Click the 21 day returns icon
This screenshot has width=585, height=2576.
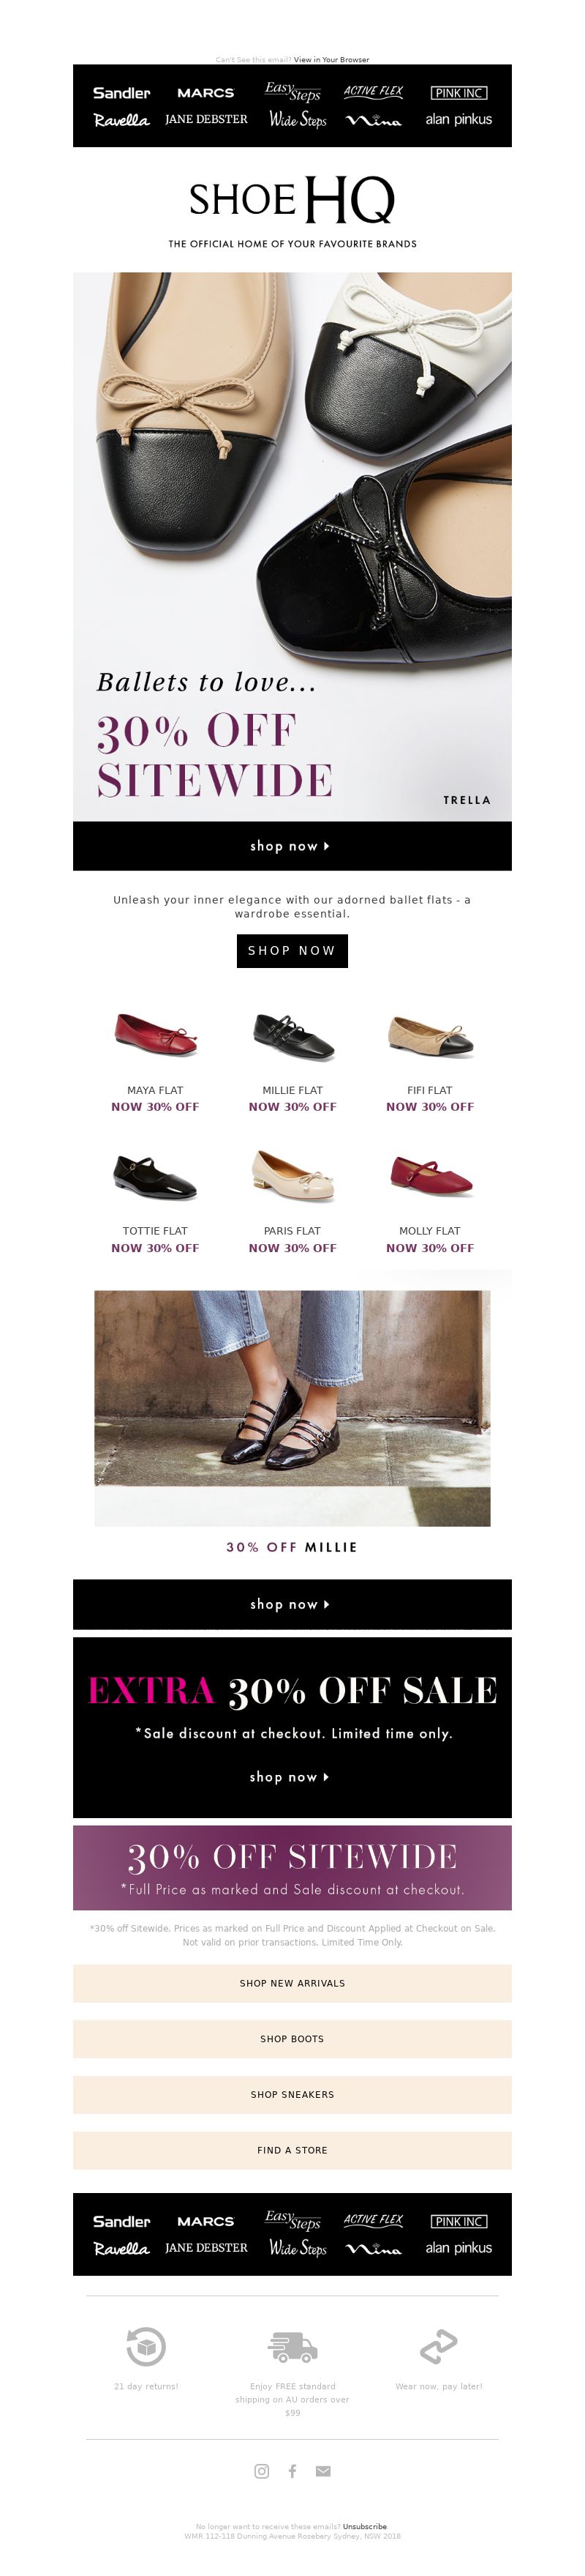(146, 2345)
